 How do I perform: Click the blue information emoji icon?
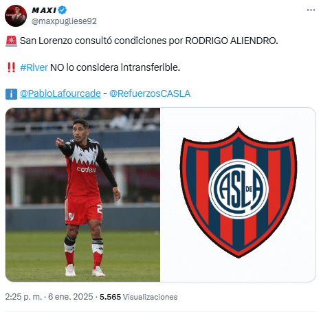[11, 94]
